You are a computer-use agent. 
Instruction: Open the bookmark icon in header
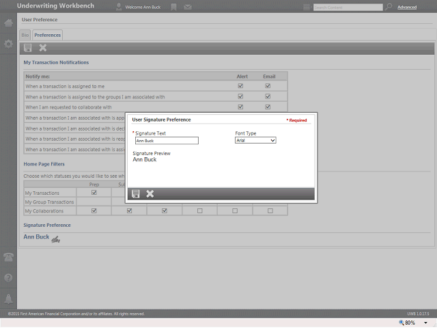coord(173,7)
